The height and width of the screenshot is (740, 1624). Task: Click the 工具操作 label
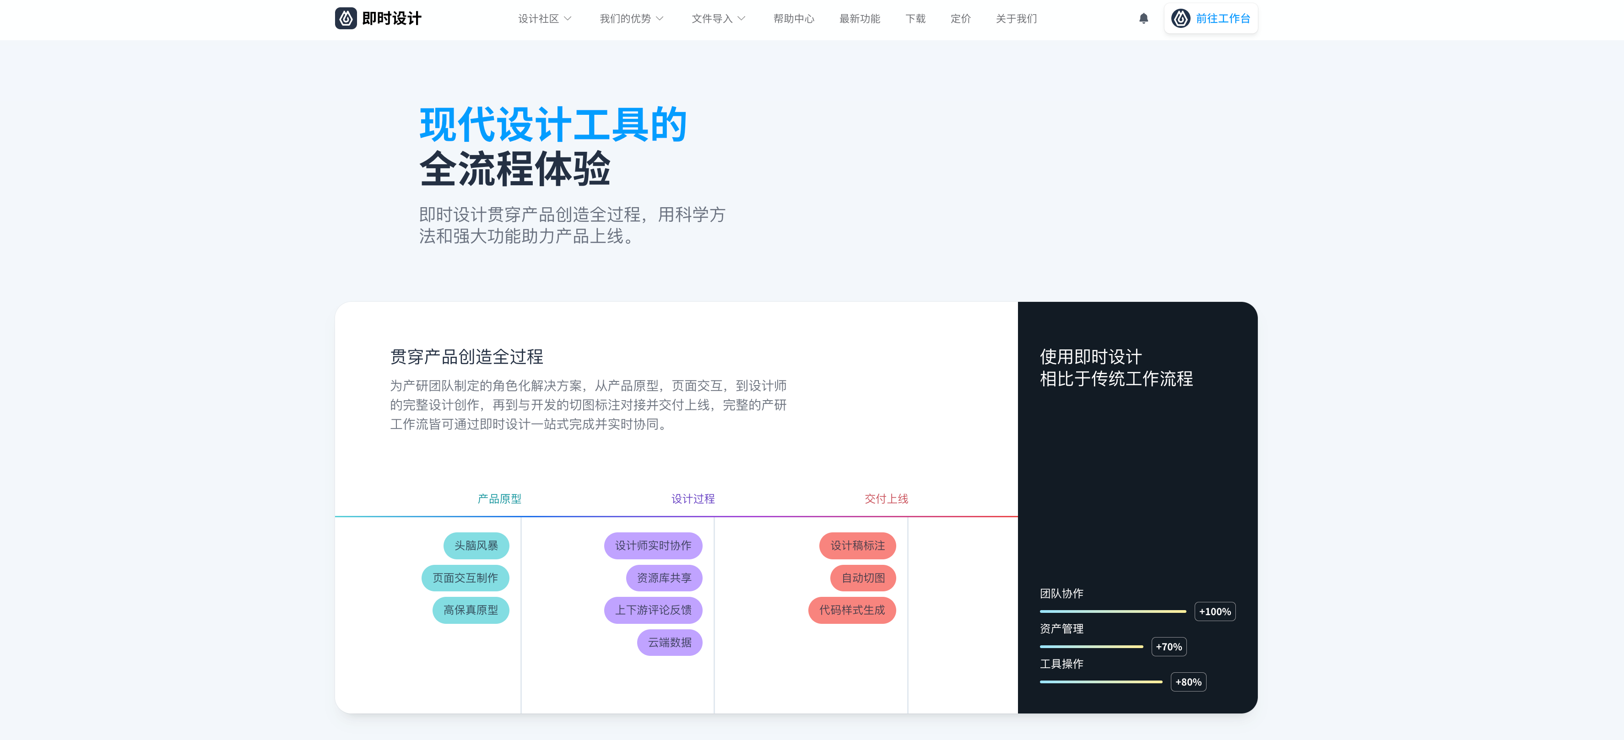pos(1061,664)
